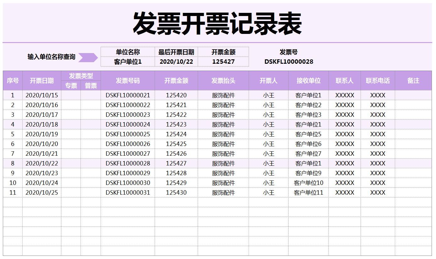The image size is (436, 259).
Task: Click receiving unit 客户单位10
Action: 309,183
